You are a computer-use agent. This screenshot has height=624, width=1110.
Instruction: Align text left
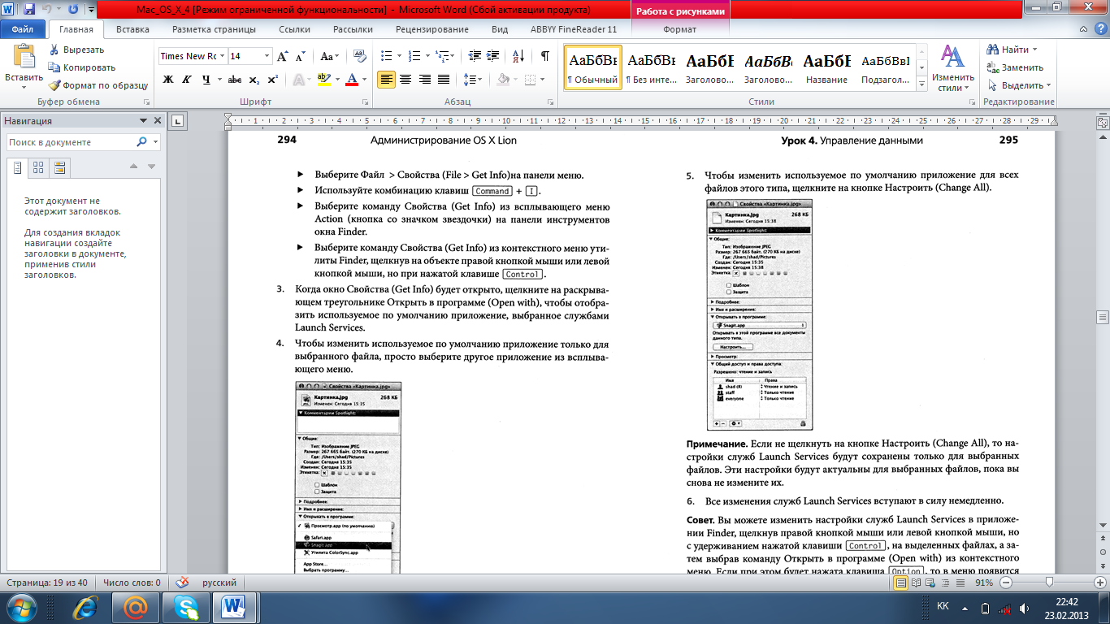(x=386, y=80)
